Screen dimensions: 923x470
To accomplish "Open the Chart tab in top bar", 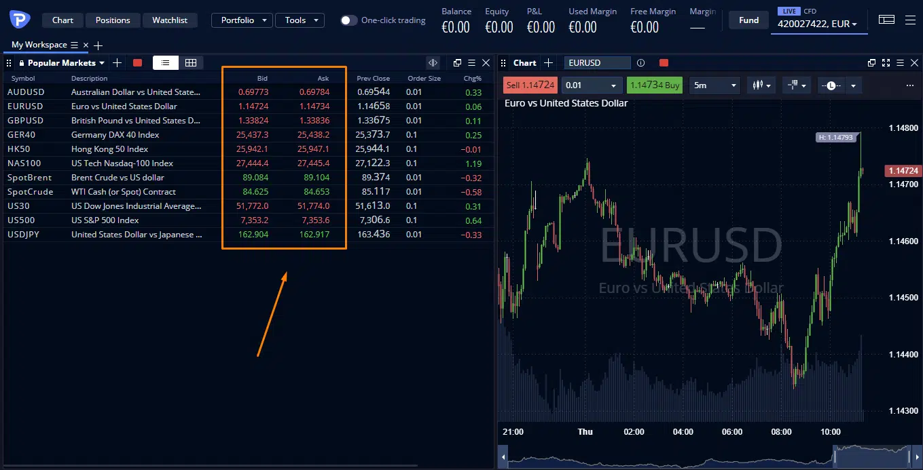I will (62, 20).
